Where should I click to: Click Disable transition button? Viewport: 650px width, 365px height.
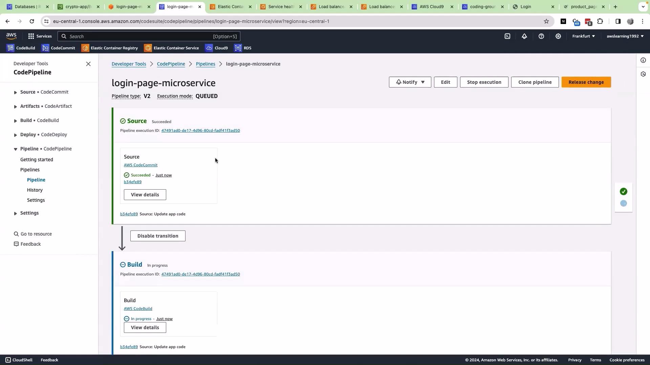tap(158, 236)
